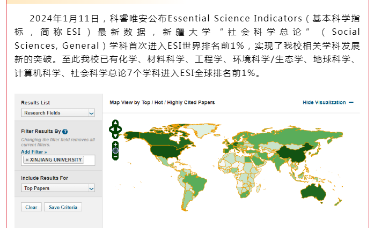The image size is (374, 228).
Task: Pan the map up with the arrow
Action: (115, 123)
